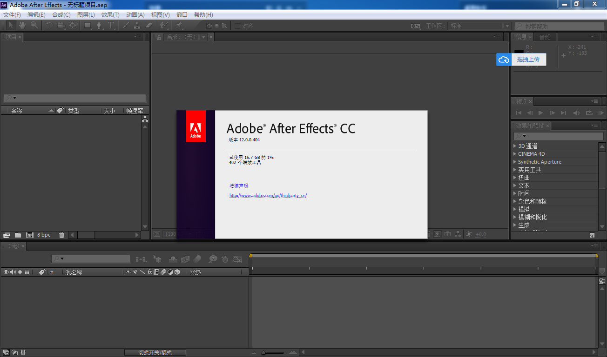Select the Pan Behind anchor point tool

pyautogui.click(x=73, y=26)
